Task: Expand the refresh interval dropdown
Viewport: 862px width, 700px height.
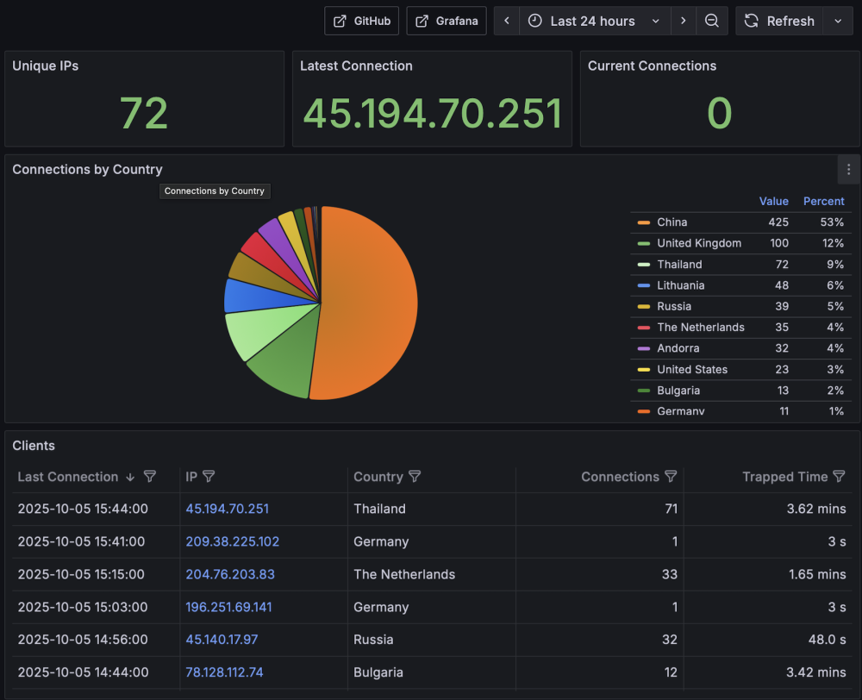Action: click(x=838, y=21)
